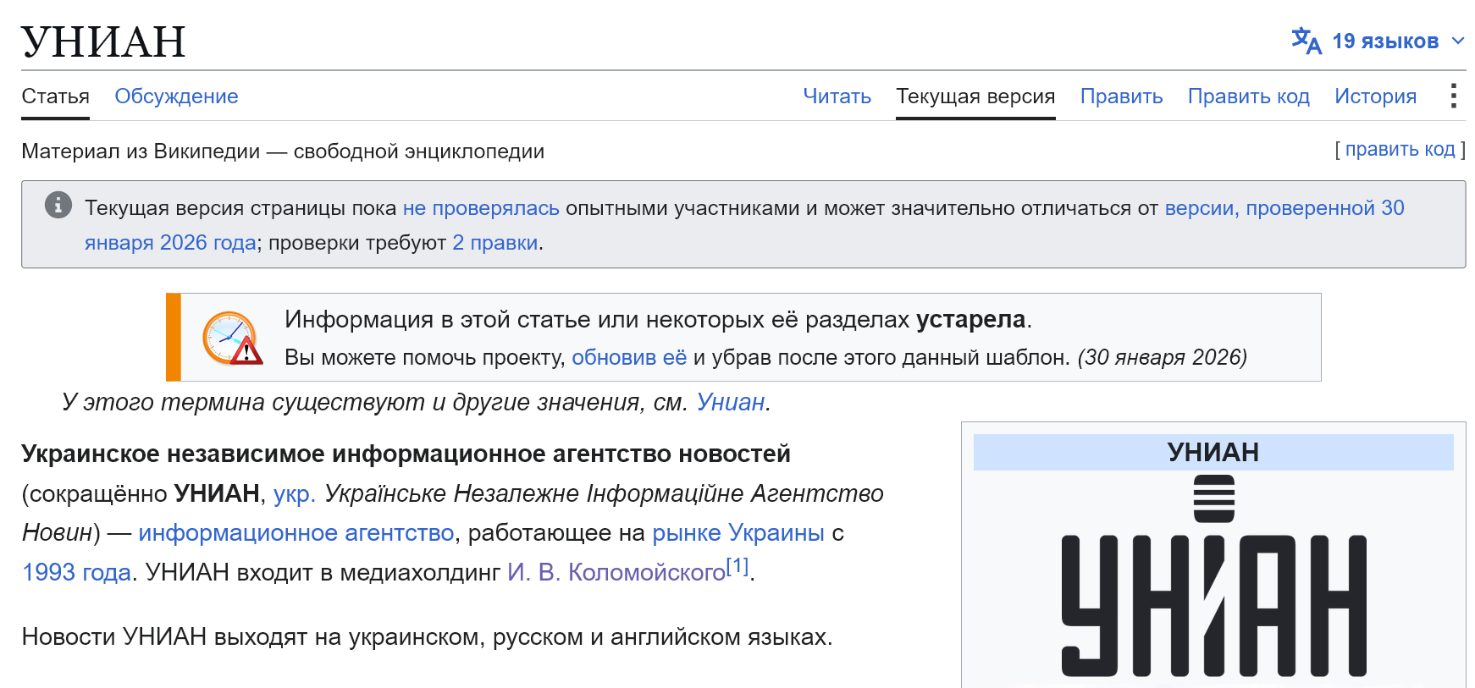Screen dimensions: 1475x688
Task: Open the История tab
Action: click(1375, 96)
